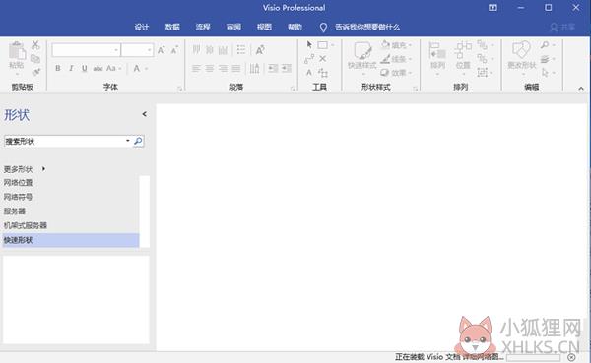Image resolution: width=591 pixels, height=363 pixels.
Task: Click the increase indent icon
Action: [287, 68]
